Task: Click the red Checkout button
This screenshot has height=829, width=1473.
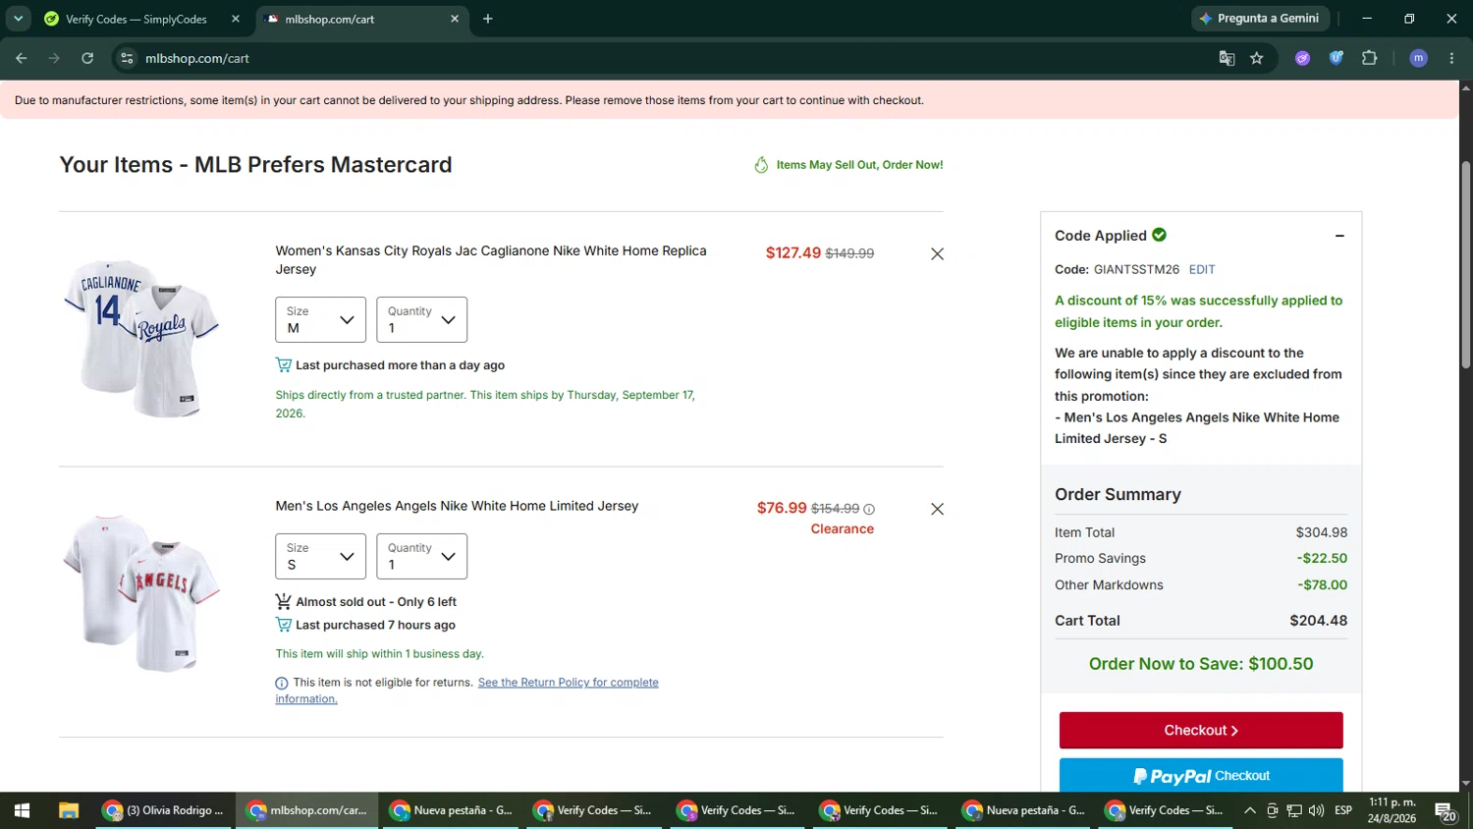Action: pos(1201,730)
